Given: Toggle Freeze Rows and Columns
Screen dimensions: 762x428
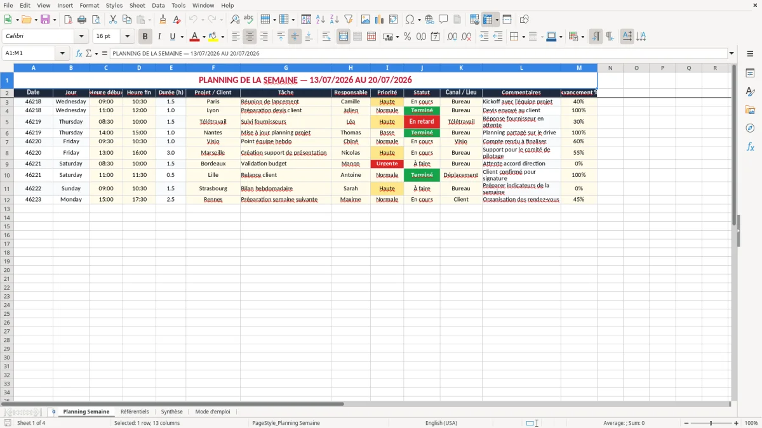Looking at the screenshot, I should [x=488, y=20].
